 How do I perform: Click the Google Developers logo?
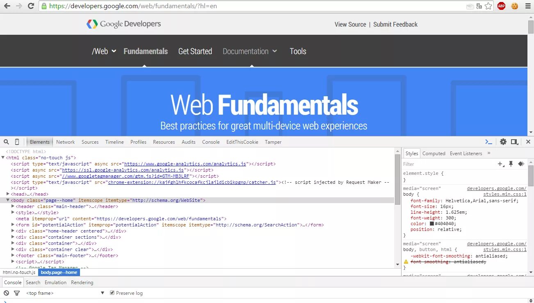tap(123, 24)
